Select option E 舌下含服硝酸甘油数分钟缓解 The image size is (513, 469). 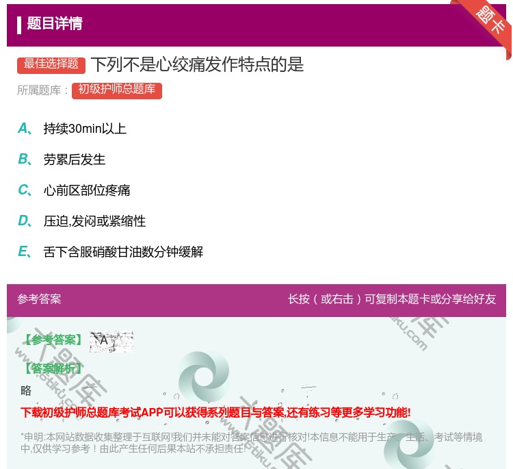(x=111, y=252)
